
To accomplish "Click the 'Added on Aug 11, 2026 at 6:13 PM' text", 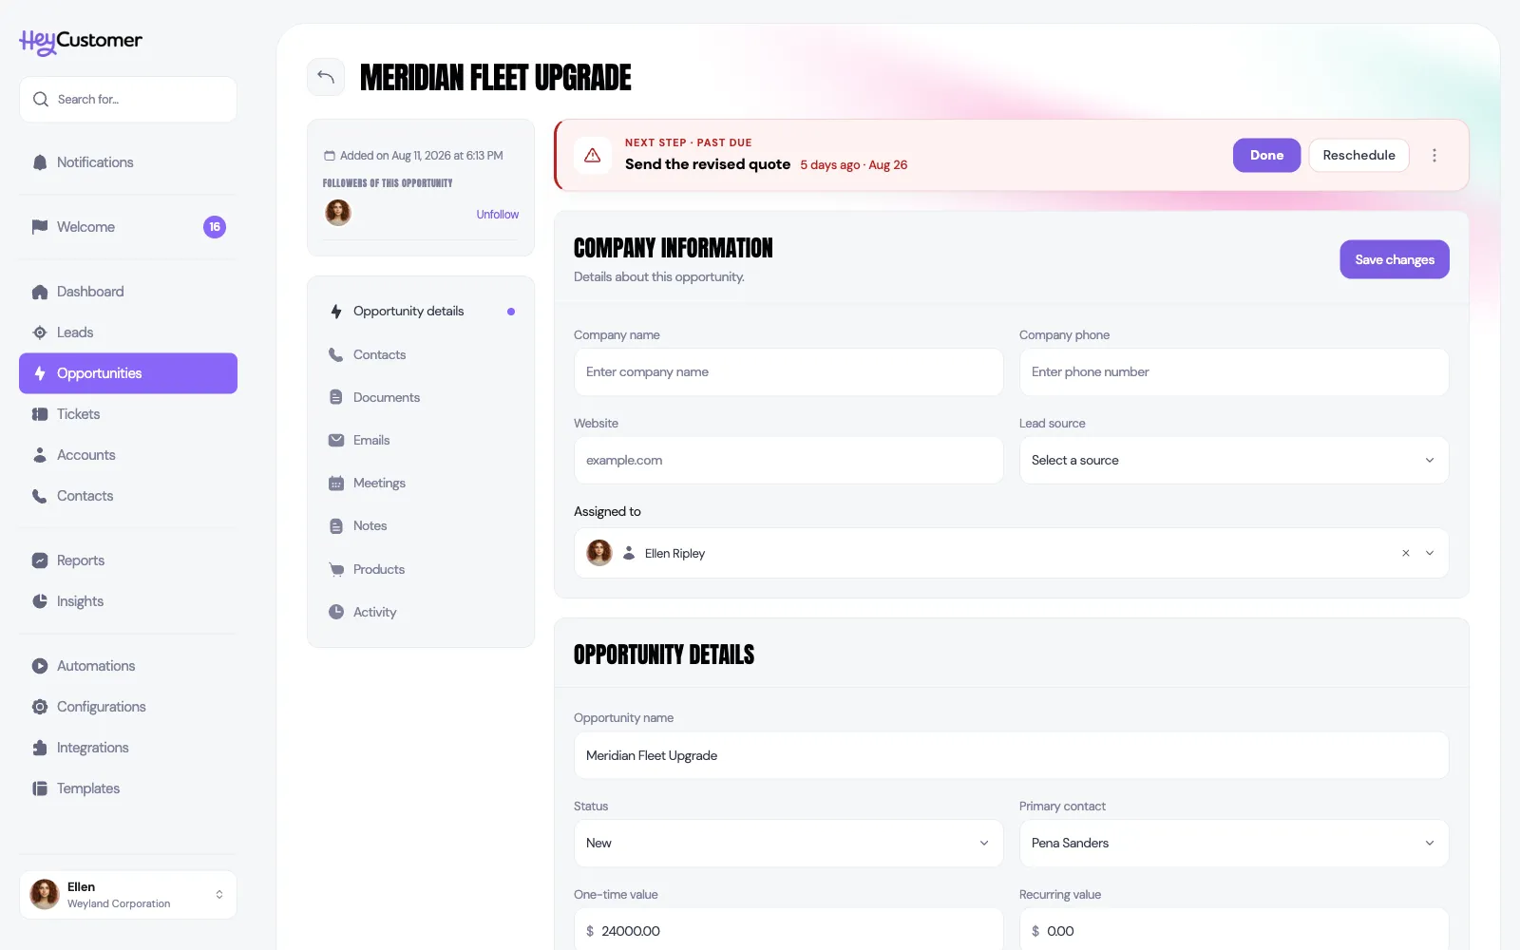I will pos(422,156).
